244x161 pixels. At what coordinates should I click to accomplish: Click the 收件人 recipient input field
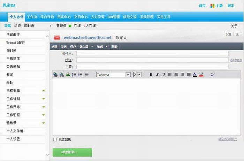(153, 54)
